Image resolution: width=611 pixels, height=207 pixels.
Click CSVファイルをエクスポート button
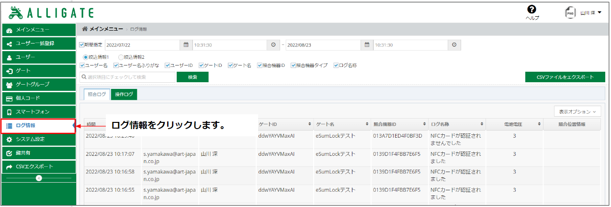(x=565, y=77)
